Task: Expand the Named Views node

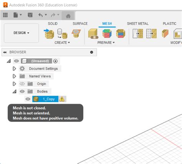Action: [14, 76]
